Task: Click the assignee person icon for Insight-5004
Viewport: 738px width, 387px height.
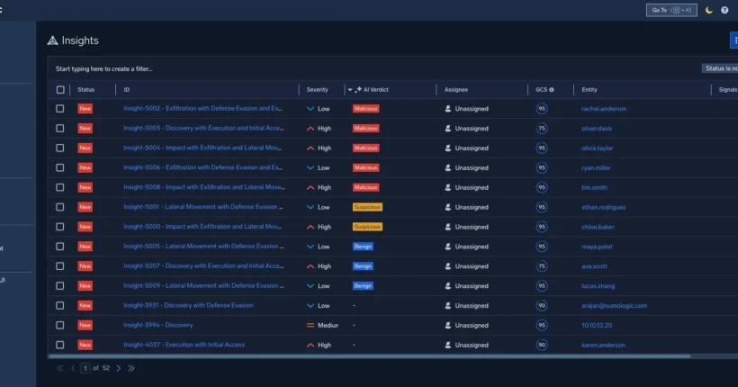Action: [x=447, y=148]
